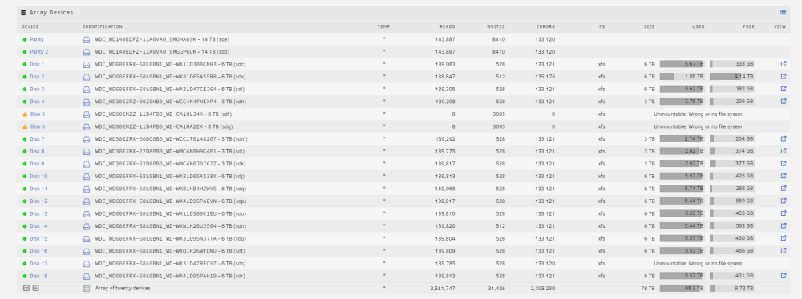Viewport: 802px width, 299px height.
Task: Open Disk 18 file browser icon
Action: click(x=783, y=276)
